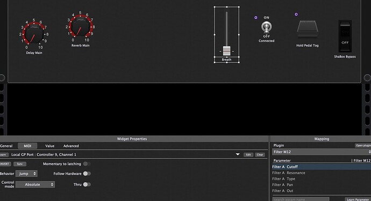The image size is (371, 201).
Task: Select Filter A Cutoff parameter
Action: [322, 167]
